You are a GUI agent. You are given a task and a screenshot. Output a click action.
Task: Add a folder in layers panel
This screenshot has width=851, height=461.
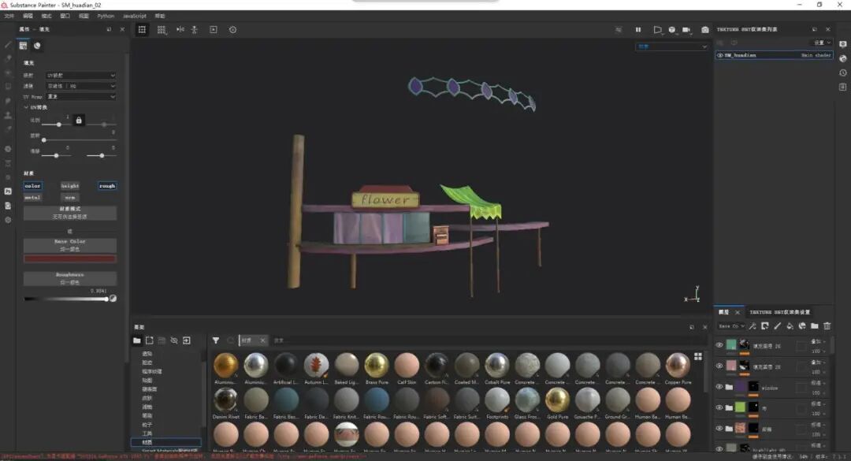[x=815, y=325]
